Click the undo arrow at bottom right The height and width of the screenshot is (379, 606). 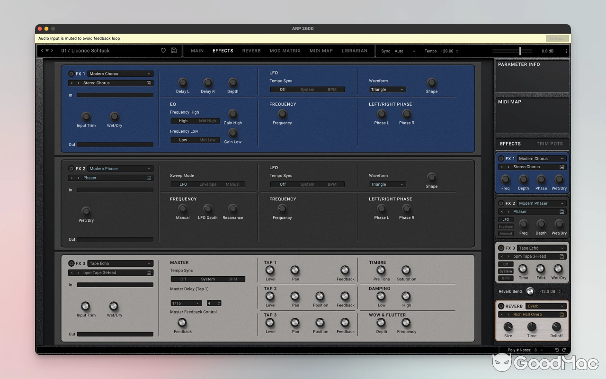pos(557,350)
